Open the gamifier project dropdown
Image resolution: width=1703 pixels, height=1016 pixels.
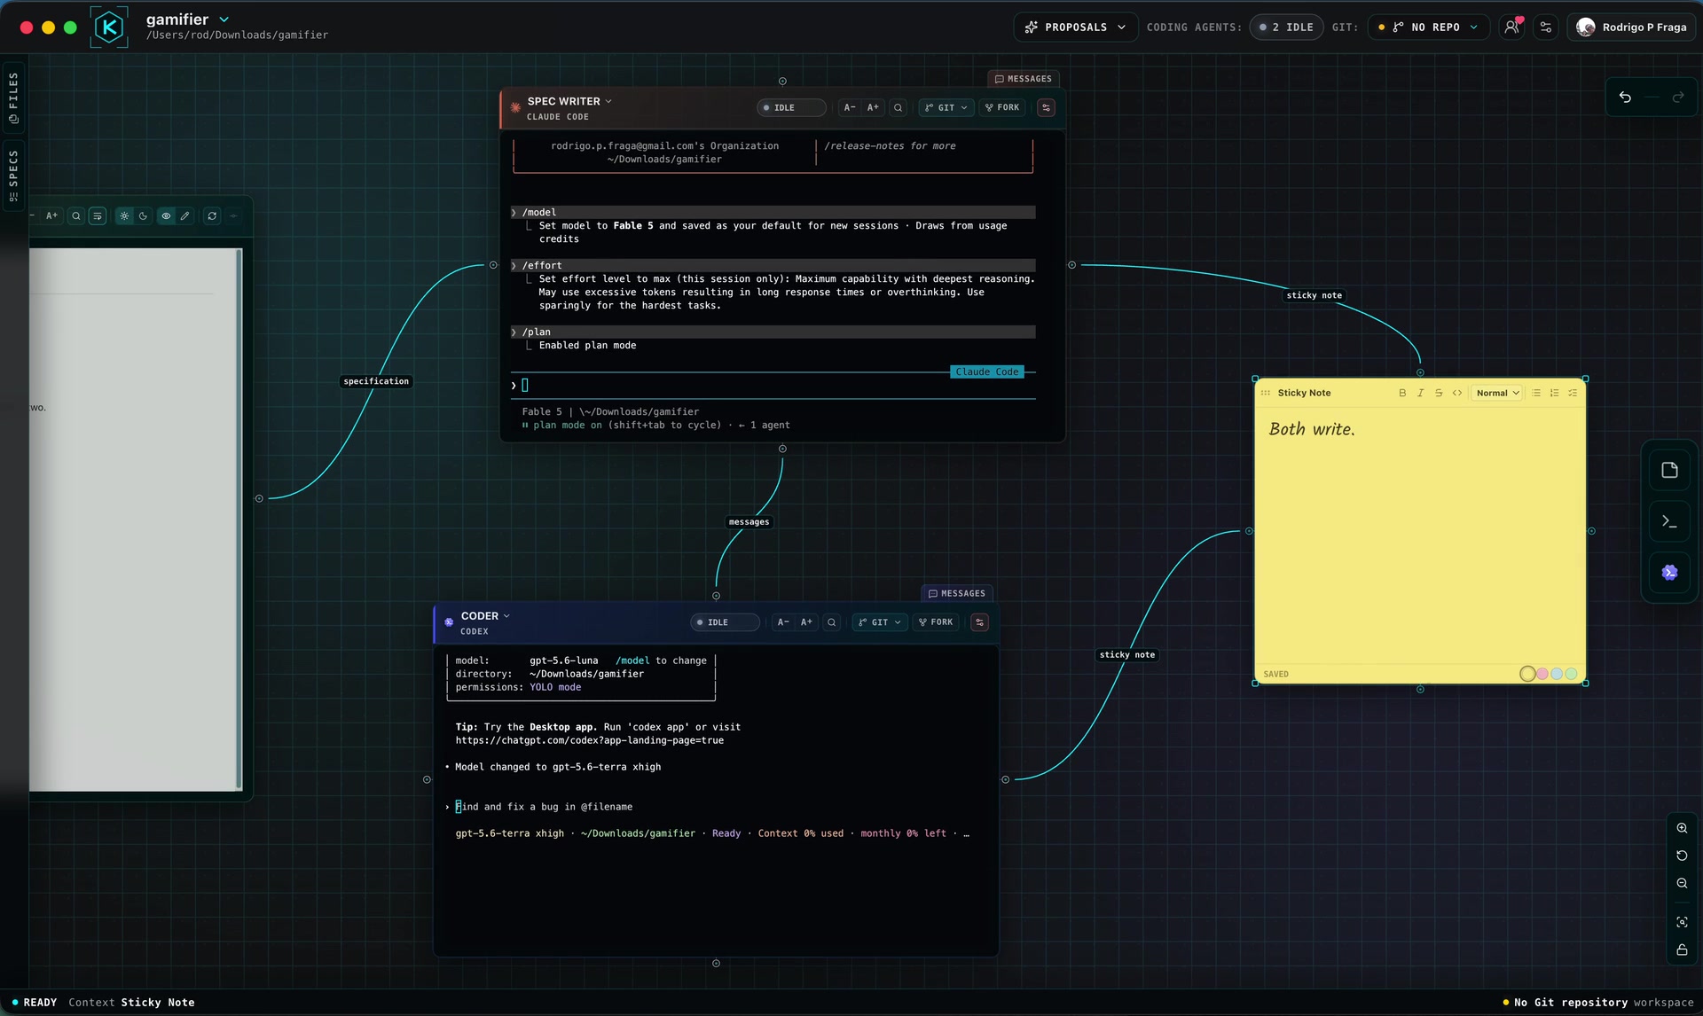coord(224,20)
